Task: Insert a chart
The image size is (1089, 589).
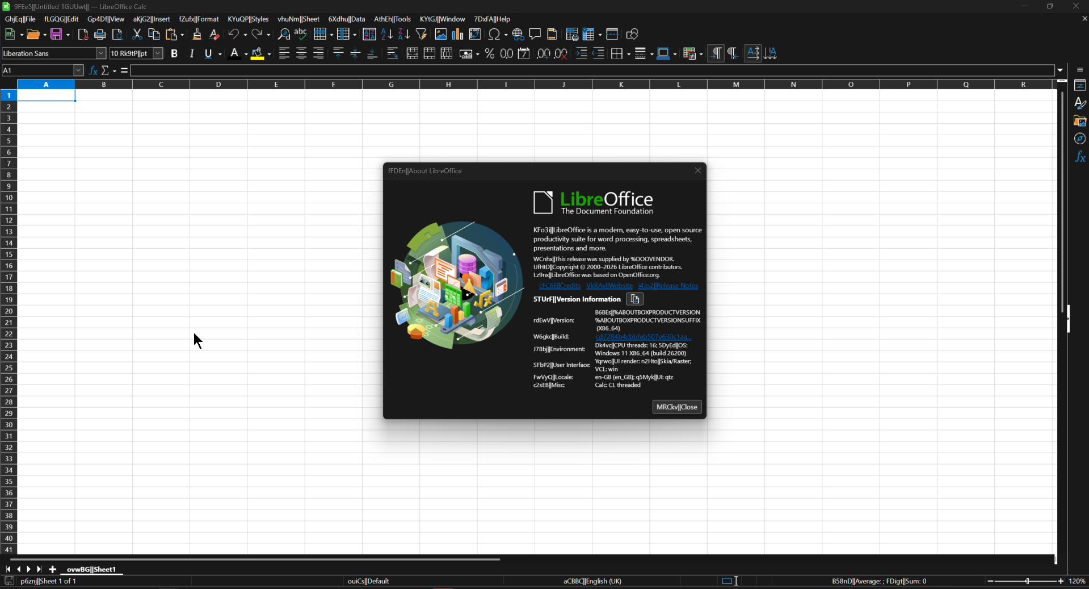Action: (x=458, y=35)
